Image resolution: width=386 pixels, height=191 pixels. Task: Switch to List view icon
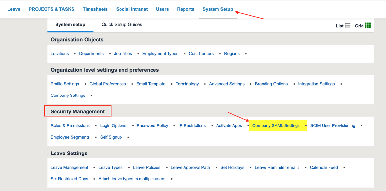click(x=347, y=25)
